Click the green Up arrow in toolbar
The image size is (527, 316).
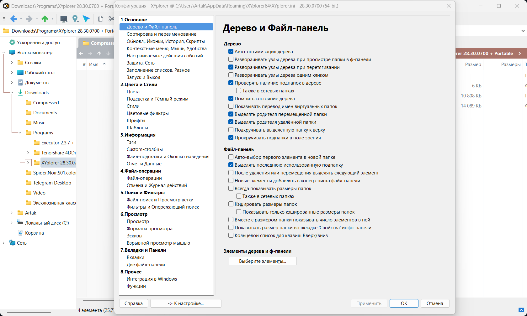click(x=45, y=19)
